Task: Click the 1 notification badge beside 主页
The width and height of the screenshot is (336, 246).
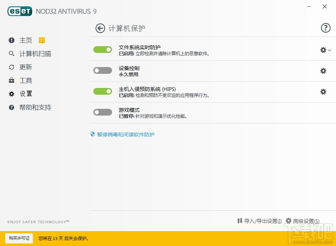Action: 42,40
